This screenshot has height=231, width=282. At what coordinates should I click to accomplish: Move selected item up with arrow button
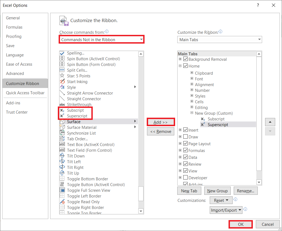click(x=270, y=122)
